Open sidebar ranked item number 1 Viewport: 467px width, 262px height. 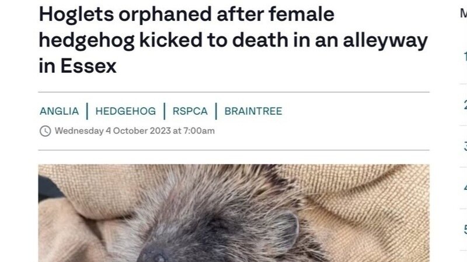coord(465,56)
